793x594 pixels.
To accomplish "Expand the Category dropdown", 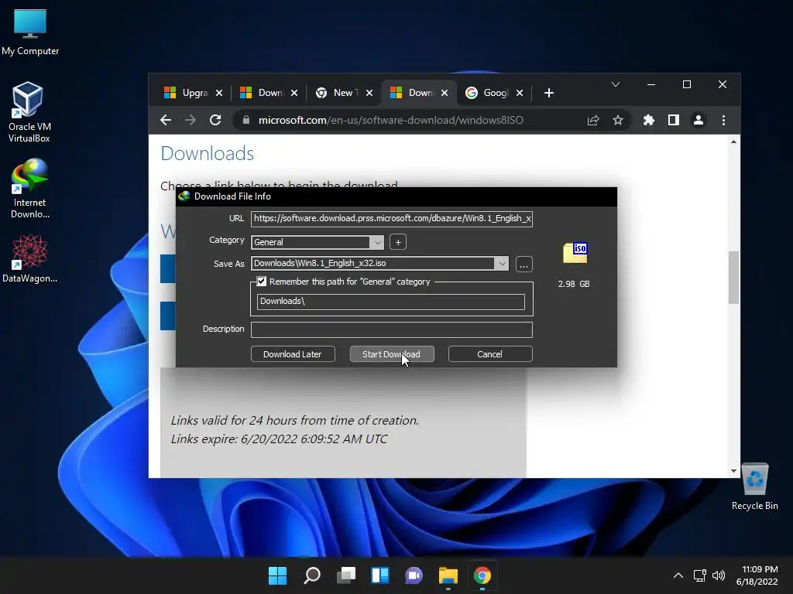I will pos(377,242).
